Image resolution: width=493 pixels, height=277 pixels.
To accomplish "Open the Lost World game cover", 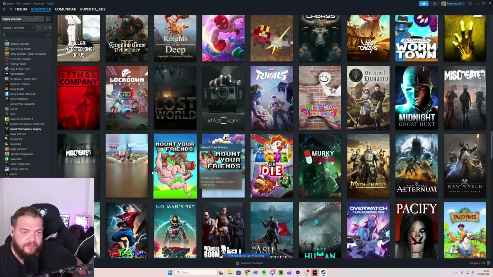I will [x=175, y=98].
